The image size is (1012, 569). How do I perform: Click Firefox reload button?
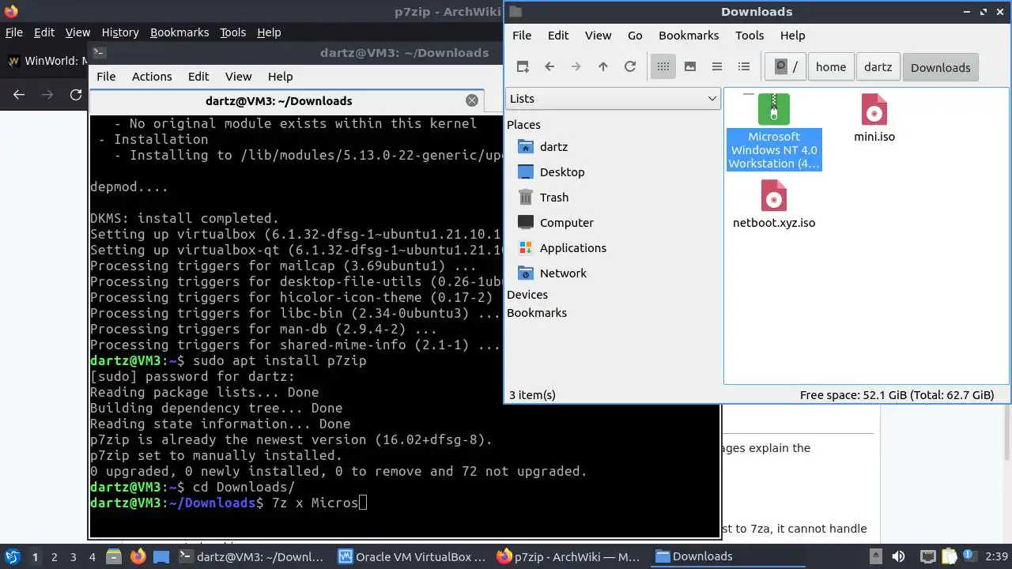(x=76, y=95)
